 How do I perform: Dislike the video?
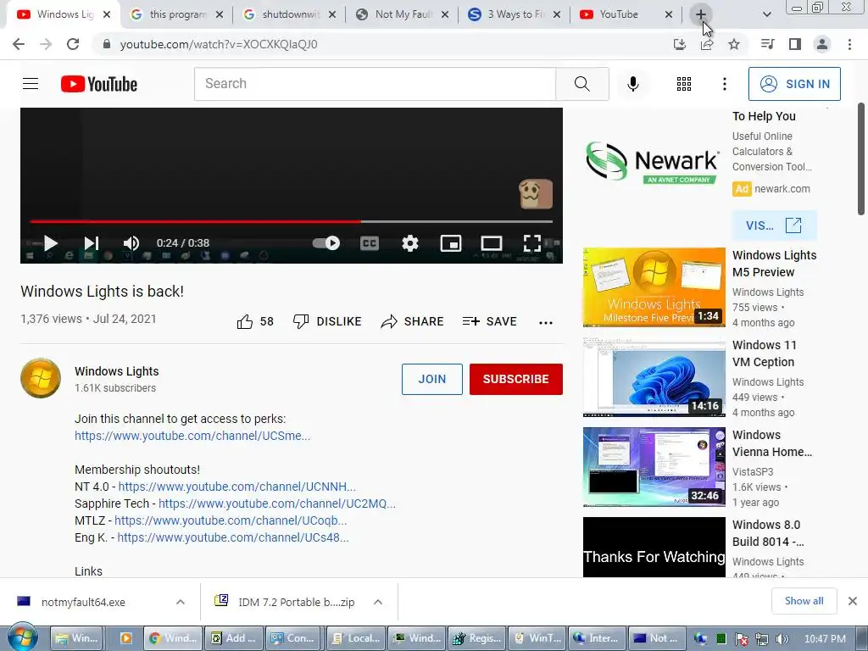[327, 321]
